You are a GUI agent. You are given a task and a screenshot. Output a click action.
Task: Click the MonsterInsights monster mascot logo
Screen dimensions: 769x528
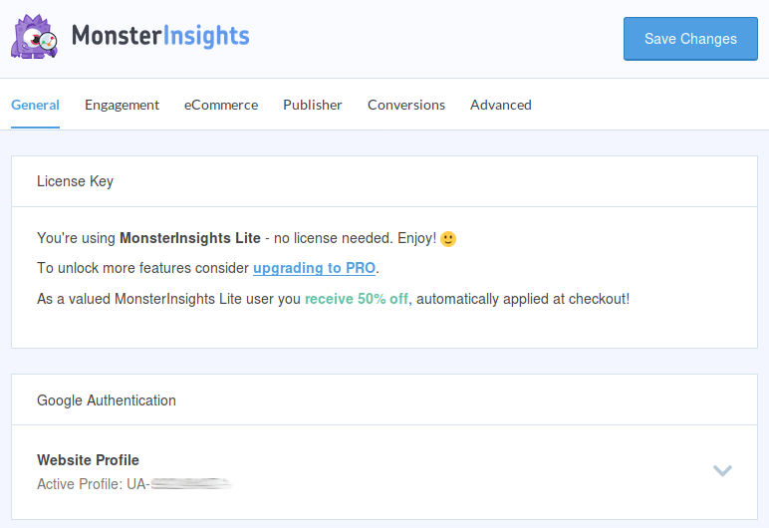point(36,38)
